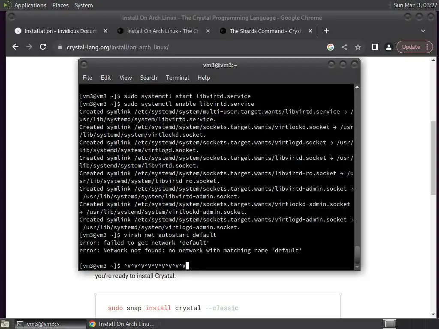
Task: Open the terminal View menu
Action: point(126,78)
